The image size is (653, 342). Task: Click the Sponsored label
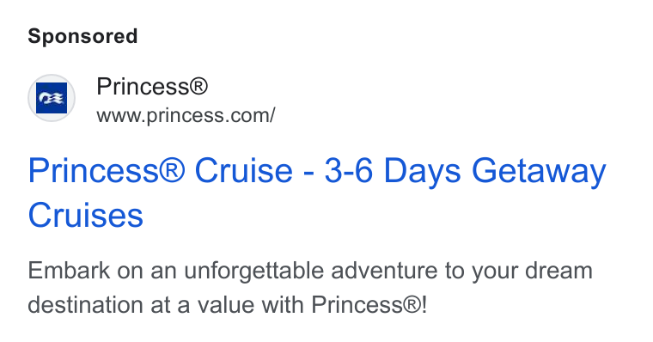pos(82,36)
